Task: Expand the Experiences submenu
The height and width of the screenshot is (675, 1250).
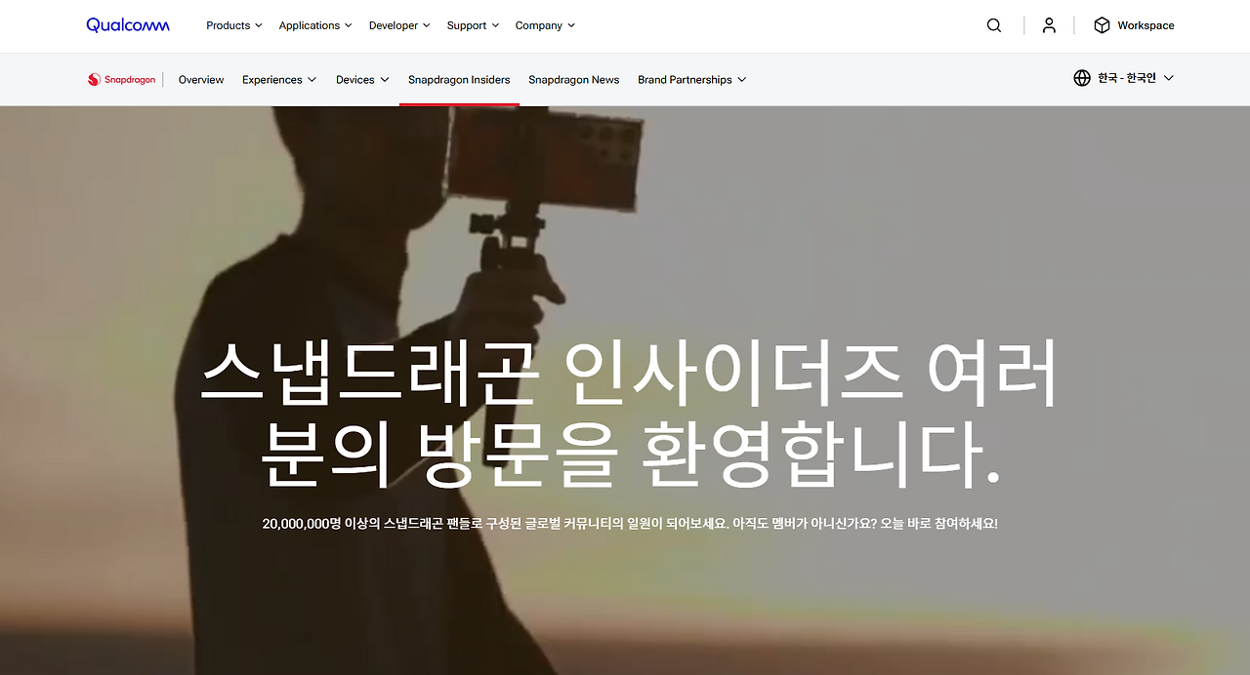Action: (279, 80)
